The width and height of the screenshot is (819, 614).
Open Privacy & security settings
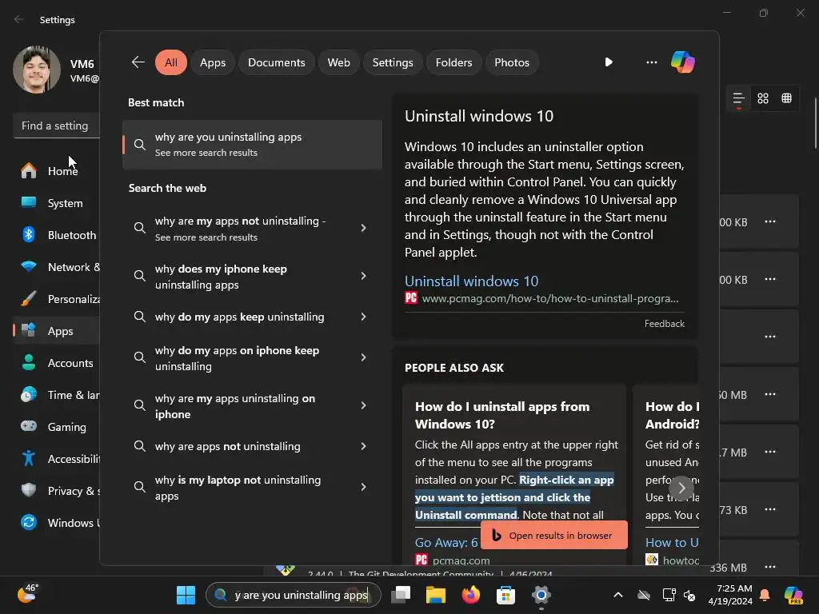click(x=58, y=491)
